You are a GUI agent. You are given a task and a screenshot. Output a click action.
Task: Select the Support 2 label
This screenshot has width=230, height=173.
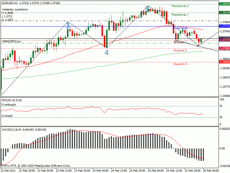click(180, 51)
